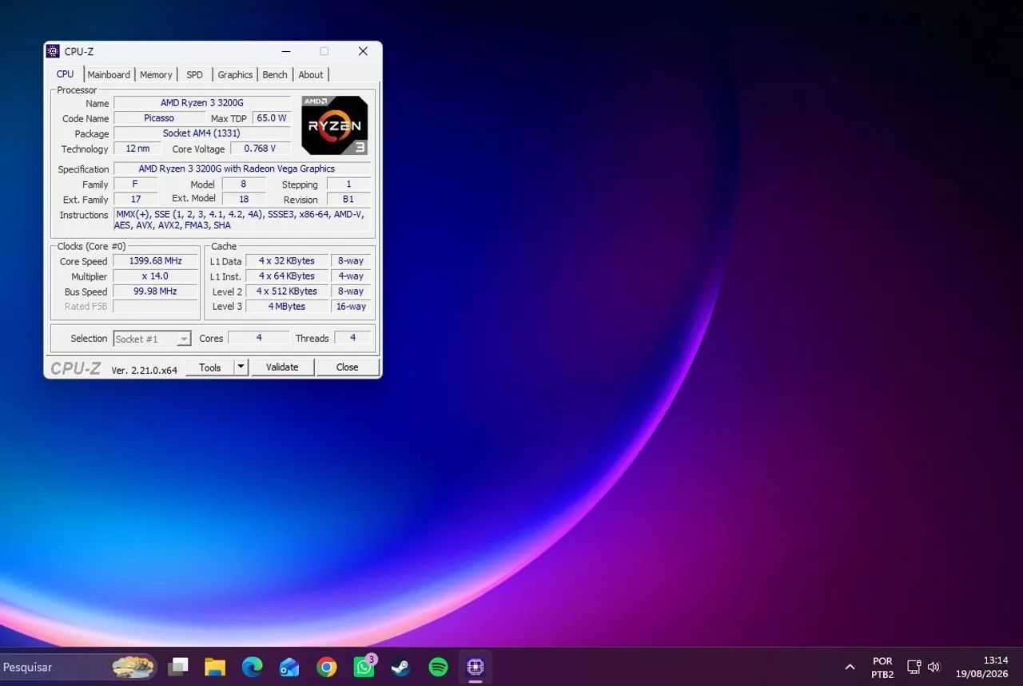Switch to the Memory tab
Screen dimensions: 1023x686
click(x=156, y=74)
